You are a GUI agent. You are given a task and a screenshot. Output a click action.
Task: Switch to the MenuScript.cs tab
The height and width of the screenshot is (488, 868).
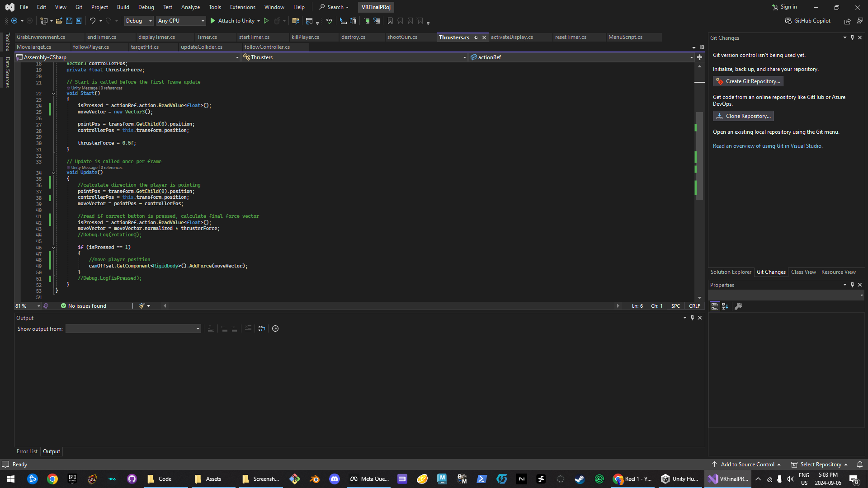[x=625, y=37]
